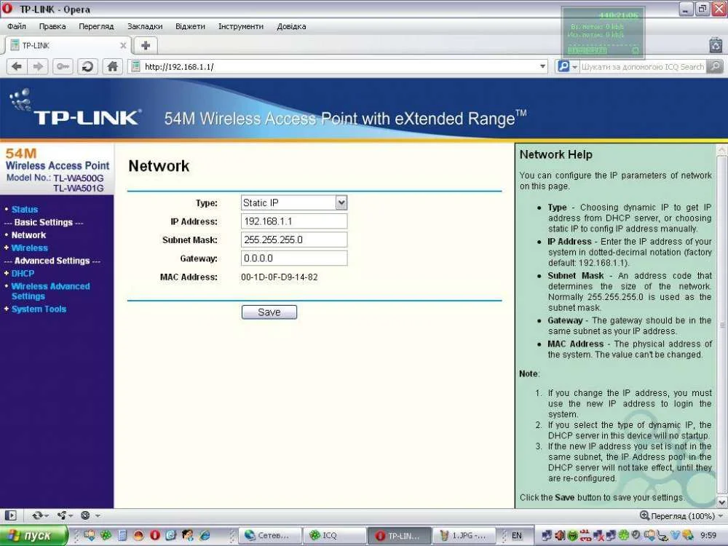Switch to the 1.JPG taskbar window
Image resolution: width=728 pixels, height=546 pixels.
[x=464, y=535]
